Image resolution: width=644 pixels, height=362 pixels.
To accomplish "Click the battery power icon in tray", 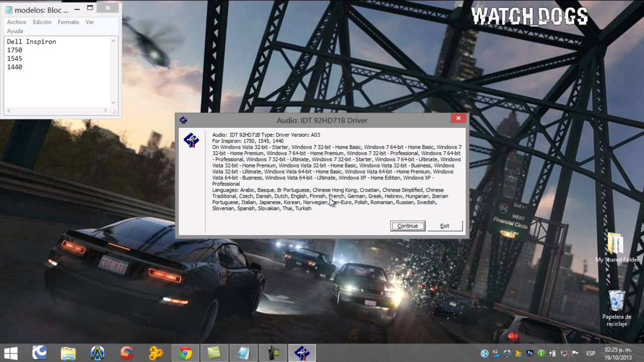I will pyautogui.click(x=552, y=353).
